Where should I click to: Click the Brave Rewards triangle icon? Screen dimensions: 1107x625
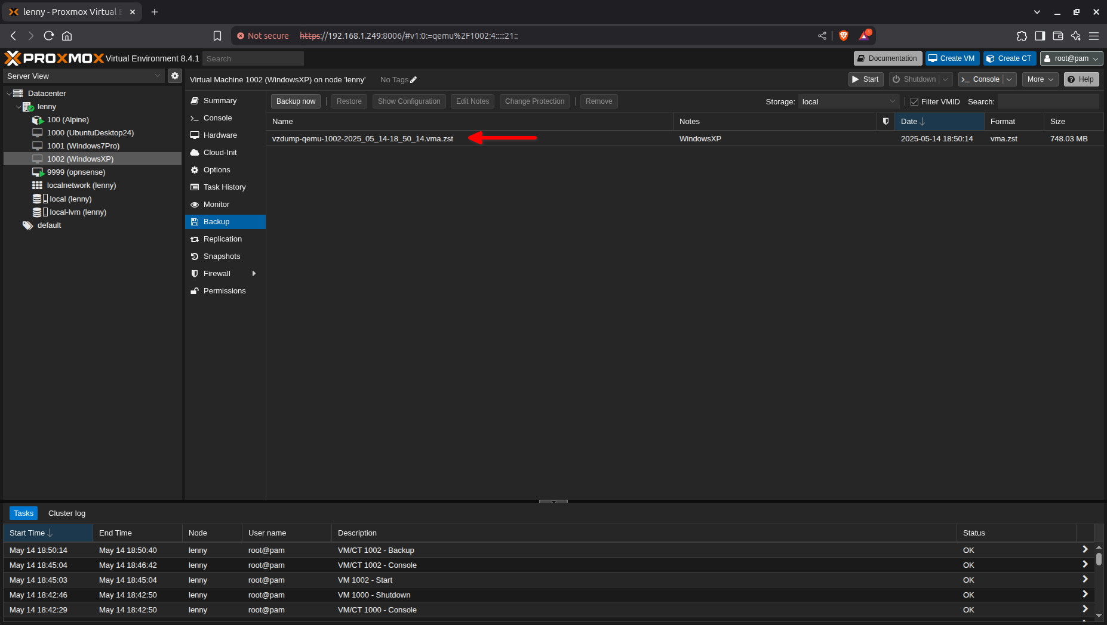point(865,35)
